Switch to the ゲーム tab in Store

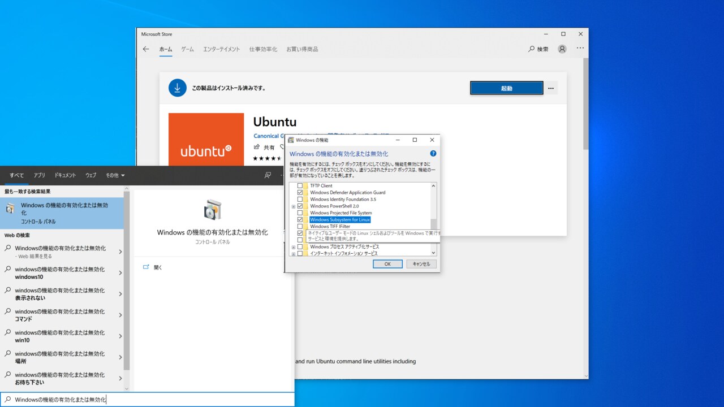pyautogui.click(x=187, y=49)
